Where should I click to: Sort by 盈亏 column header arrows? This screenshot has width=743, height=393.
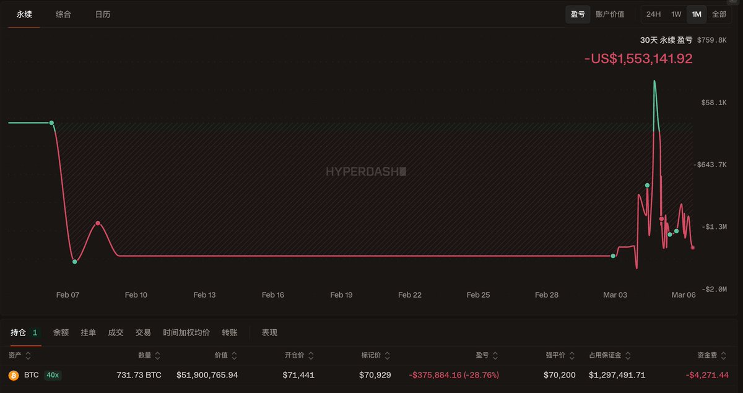click(x=495, y=356)
